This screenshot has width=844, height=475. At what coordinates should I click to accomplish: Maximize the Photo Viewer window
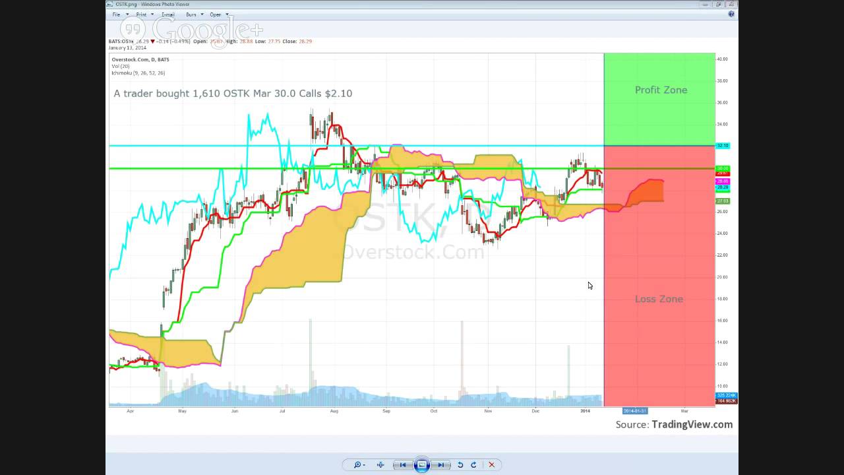point(718,4)
